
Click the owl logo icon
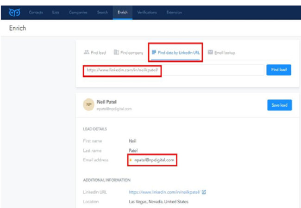(14, 12)
